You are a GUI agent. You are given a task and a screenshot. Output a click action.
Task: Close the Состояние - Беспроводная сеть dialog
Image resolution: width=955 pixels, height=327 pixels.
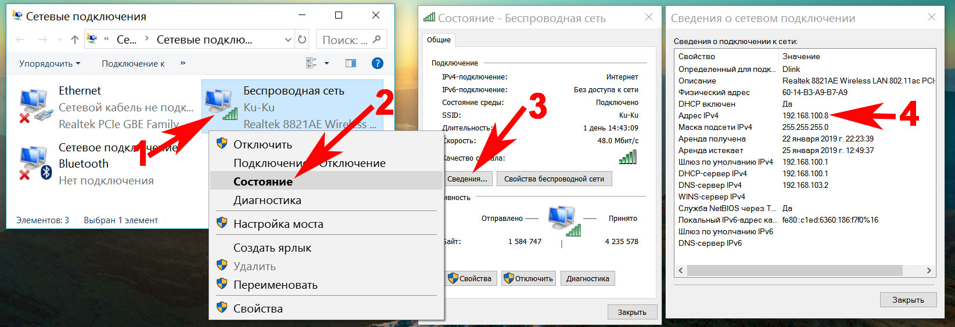649,17
